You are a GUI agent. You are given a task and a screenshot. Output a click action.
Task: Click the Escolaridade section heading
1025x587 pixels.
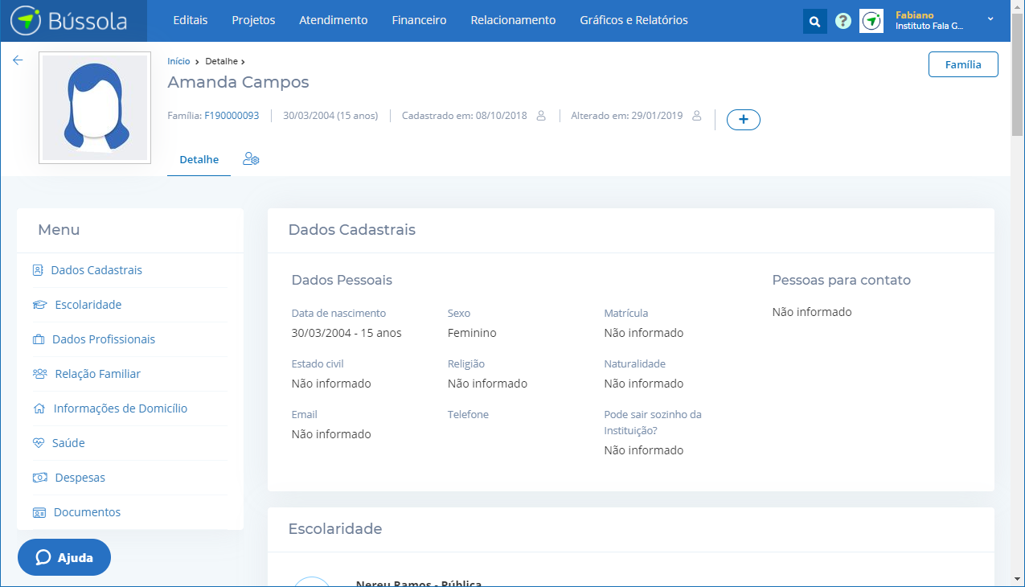click(x=335, y=528)
